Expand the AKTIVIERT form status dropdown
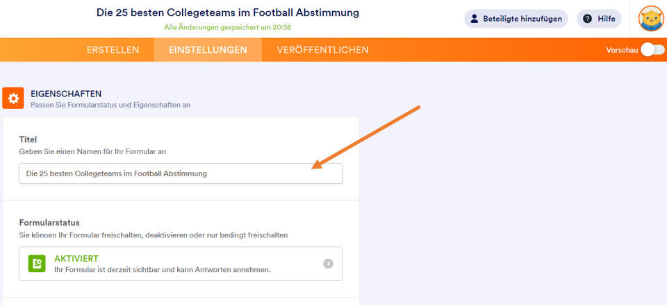Image resolution: width=667 pixels, height=306 pixels. click(181, 264)
